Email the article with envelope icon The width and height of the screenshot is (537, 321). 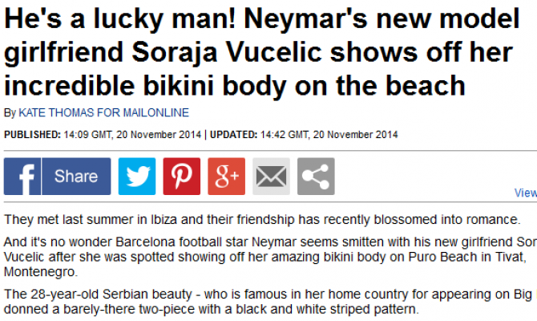pos(272,177)
